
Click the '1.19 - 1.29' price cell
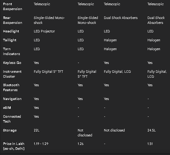[x=41, y=144]
